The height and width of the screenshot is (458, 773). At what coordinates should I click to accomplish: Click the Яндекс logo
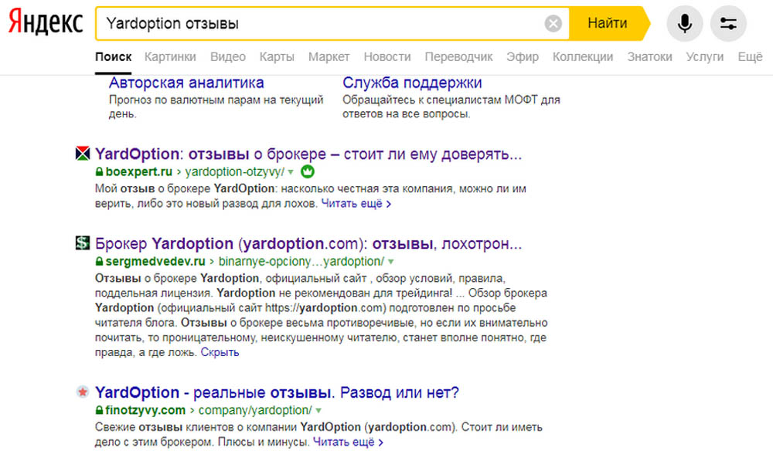point(46,22)
